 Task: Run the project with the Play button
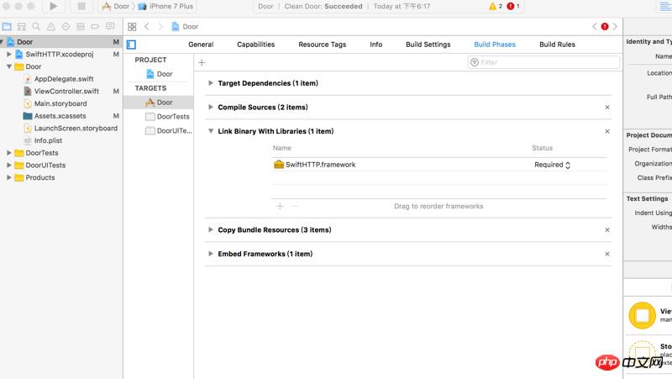click(54, 6)
